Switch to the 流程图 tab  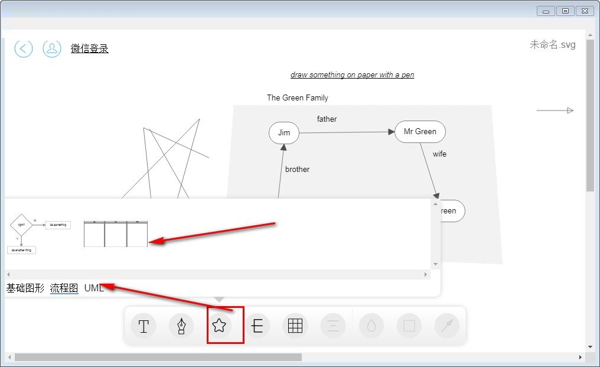[x=64, y=288]
